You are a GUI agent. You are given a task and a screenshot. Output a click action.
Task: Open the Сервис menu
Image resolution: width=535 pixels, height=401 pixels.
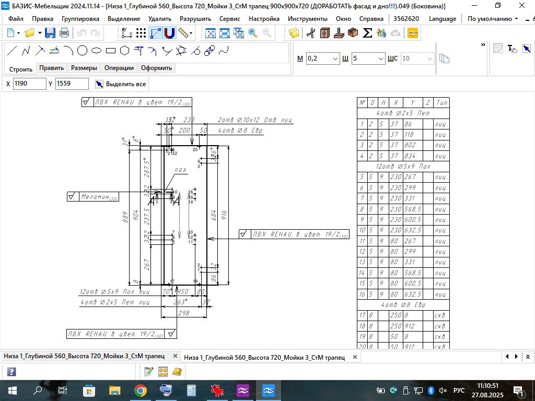point(230,19)
